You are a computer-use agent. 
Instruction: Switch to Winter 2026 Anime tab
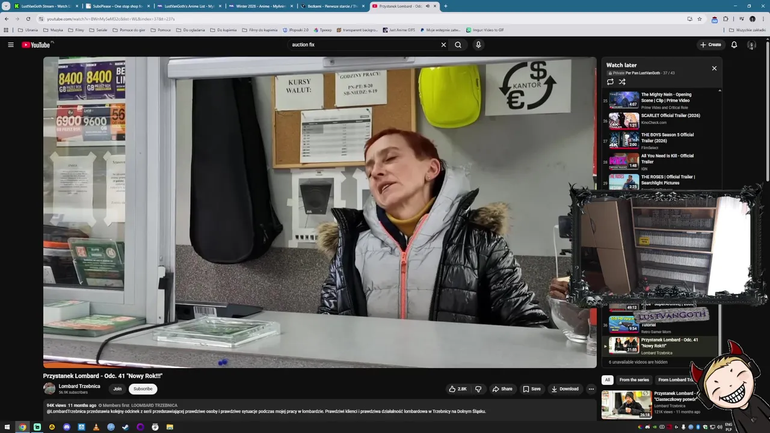[260, 6]
